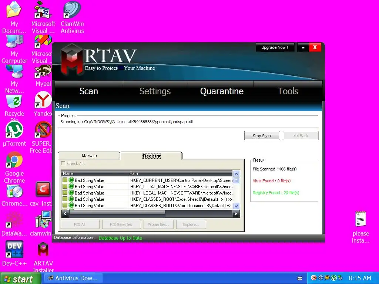Click the Name column header

tap(95, 173)
